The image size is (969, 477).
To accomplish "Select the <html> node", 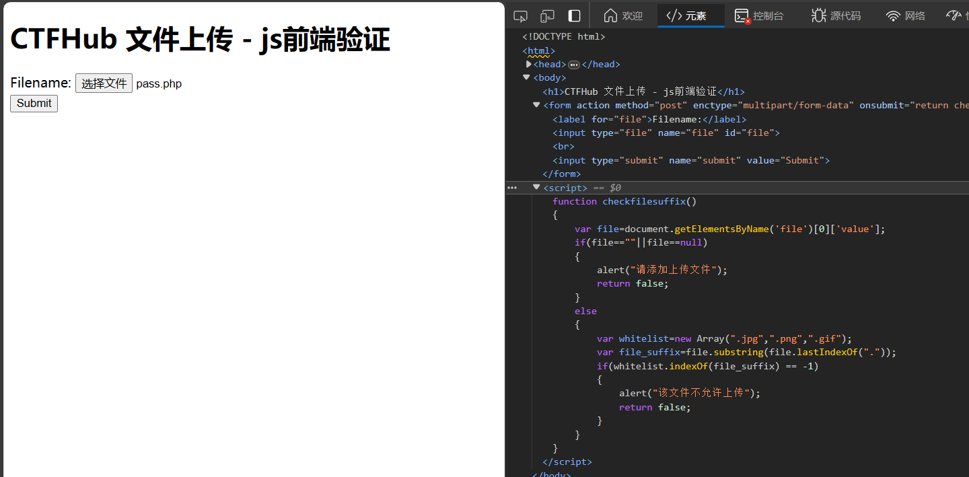I will pyautogui.click(x=538, y=51).
